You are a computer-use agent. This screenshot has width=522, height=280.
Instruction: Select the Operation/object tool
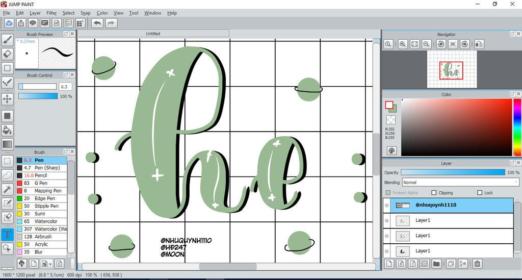point(7,248)
